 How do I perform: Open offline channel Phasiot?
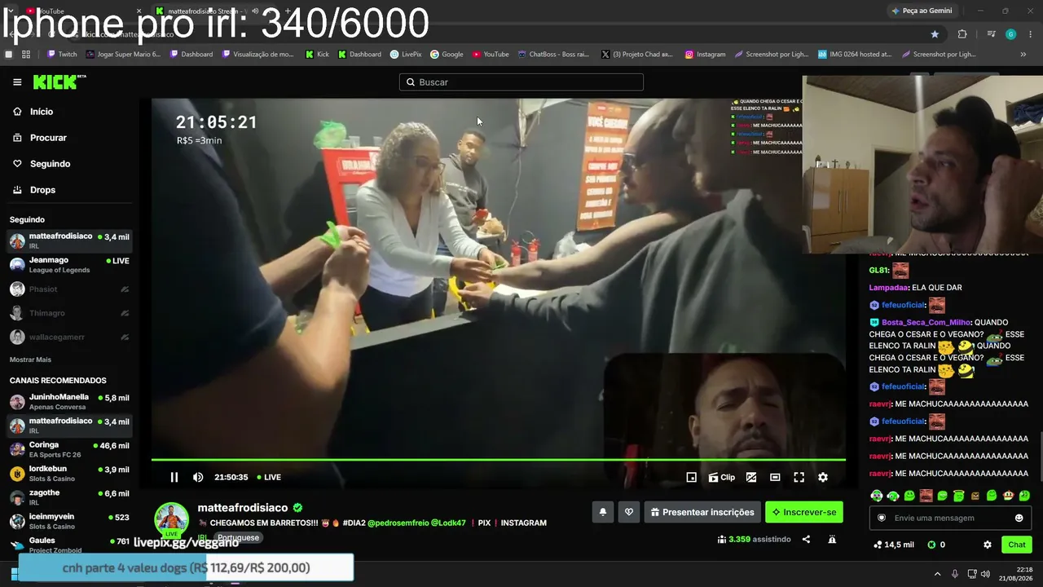[x=69, y=289]
